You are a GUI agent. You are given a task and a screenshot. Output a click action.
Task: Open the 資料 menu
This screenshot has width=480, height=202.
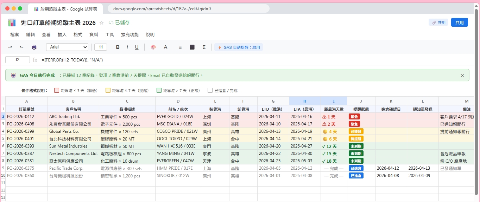94,34
